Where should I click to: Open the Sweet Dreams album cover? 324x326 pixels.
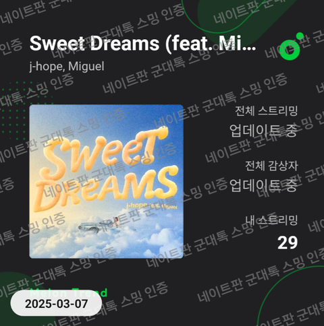pyautogui.click(x=107, y=181)
